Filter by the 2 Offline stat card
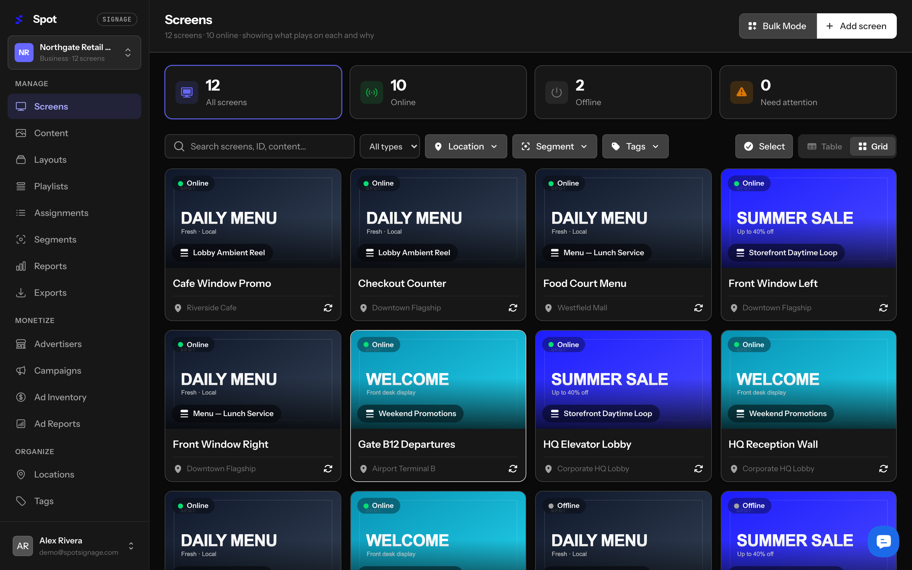Viewport: 912px width, 570px height. tap(623, 92)
